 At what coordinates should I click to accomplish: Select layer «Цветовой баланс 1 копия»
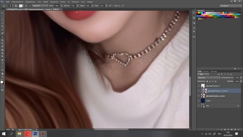click(x=219, y=96)
